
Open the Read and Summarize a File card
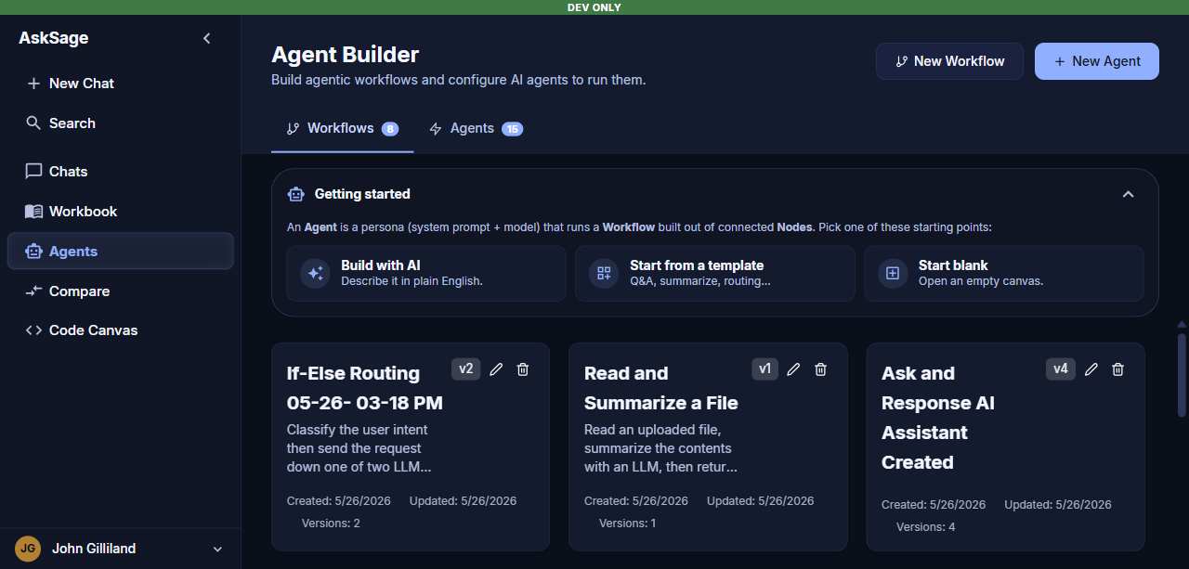click(x=708, y=447)
